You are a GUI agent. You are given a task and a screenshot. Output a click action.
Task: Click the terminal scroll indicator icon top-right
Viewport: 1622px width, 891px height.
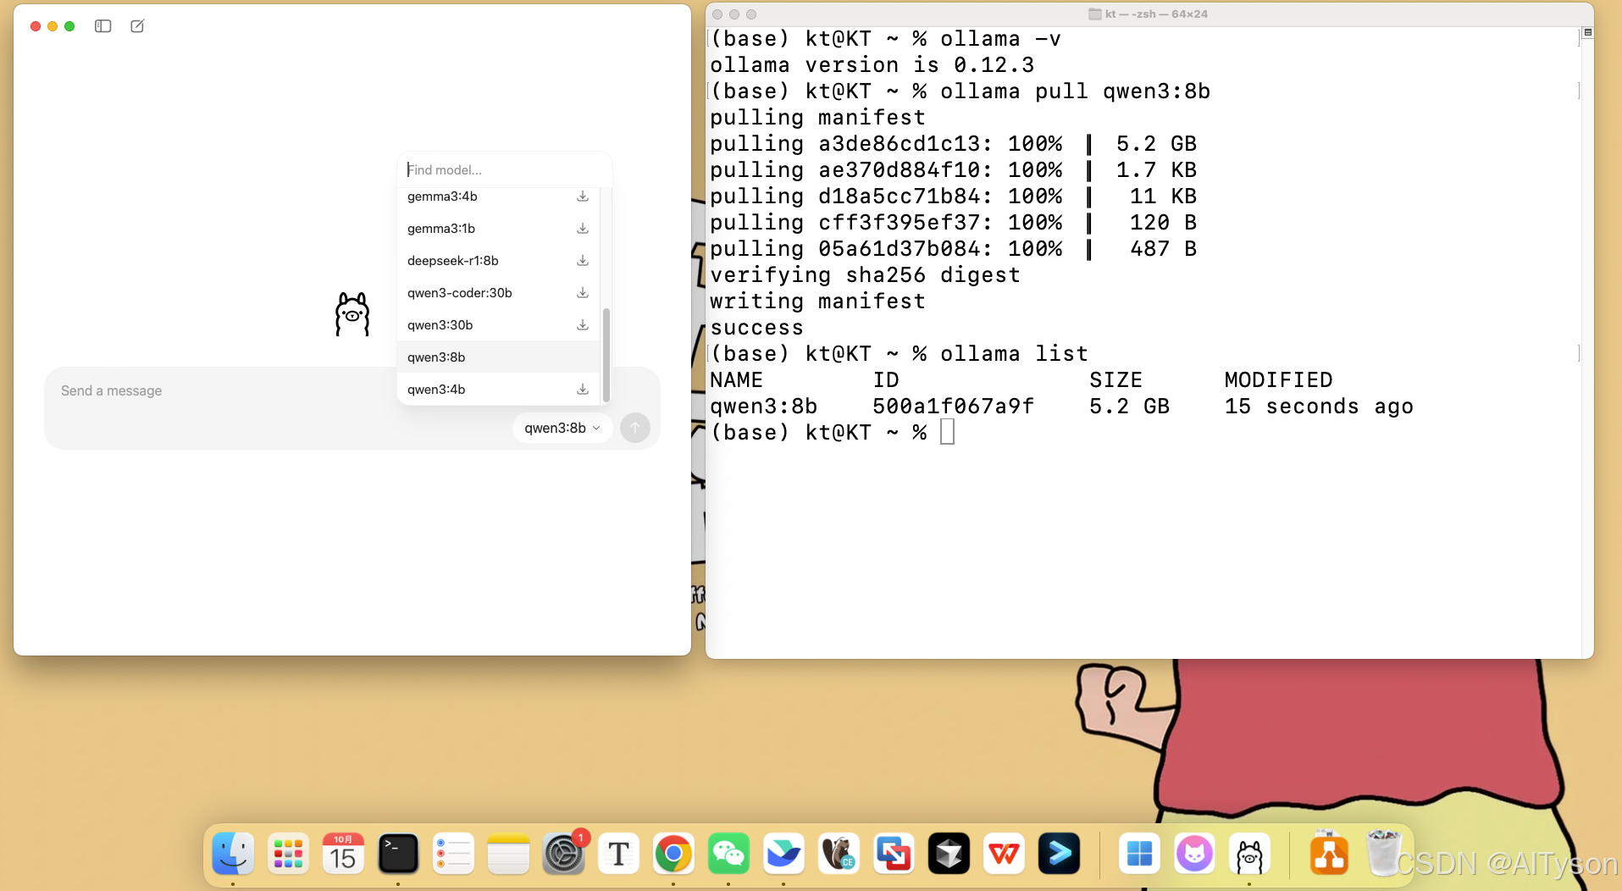[x=1588, y=32]
